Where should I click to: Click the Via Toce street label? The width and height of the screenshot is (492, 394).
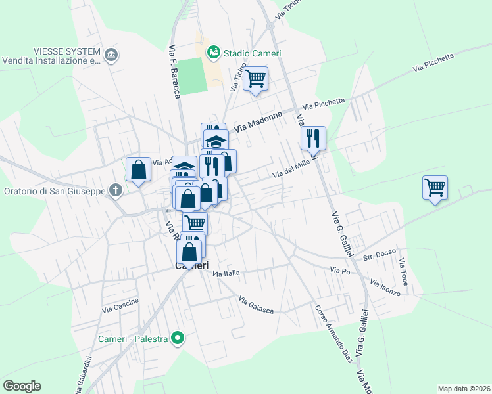[x=403, y=272]
